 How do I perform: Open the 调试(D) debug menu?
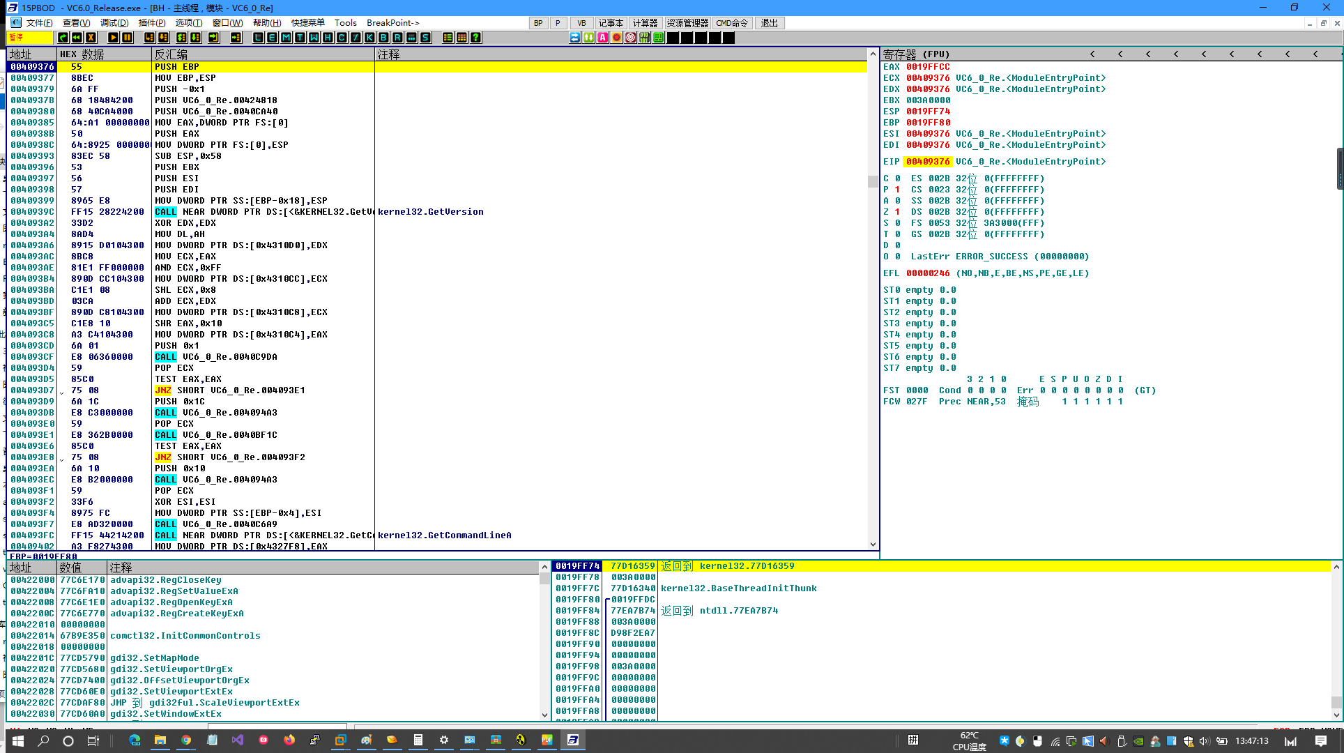[114, 23]
